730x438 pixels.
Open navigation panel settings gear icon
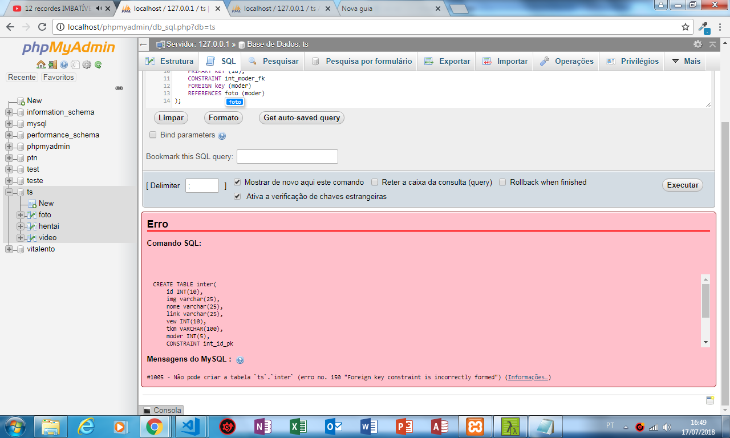click(87, 64)
